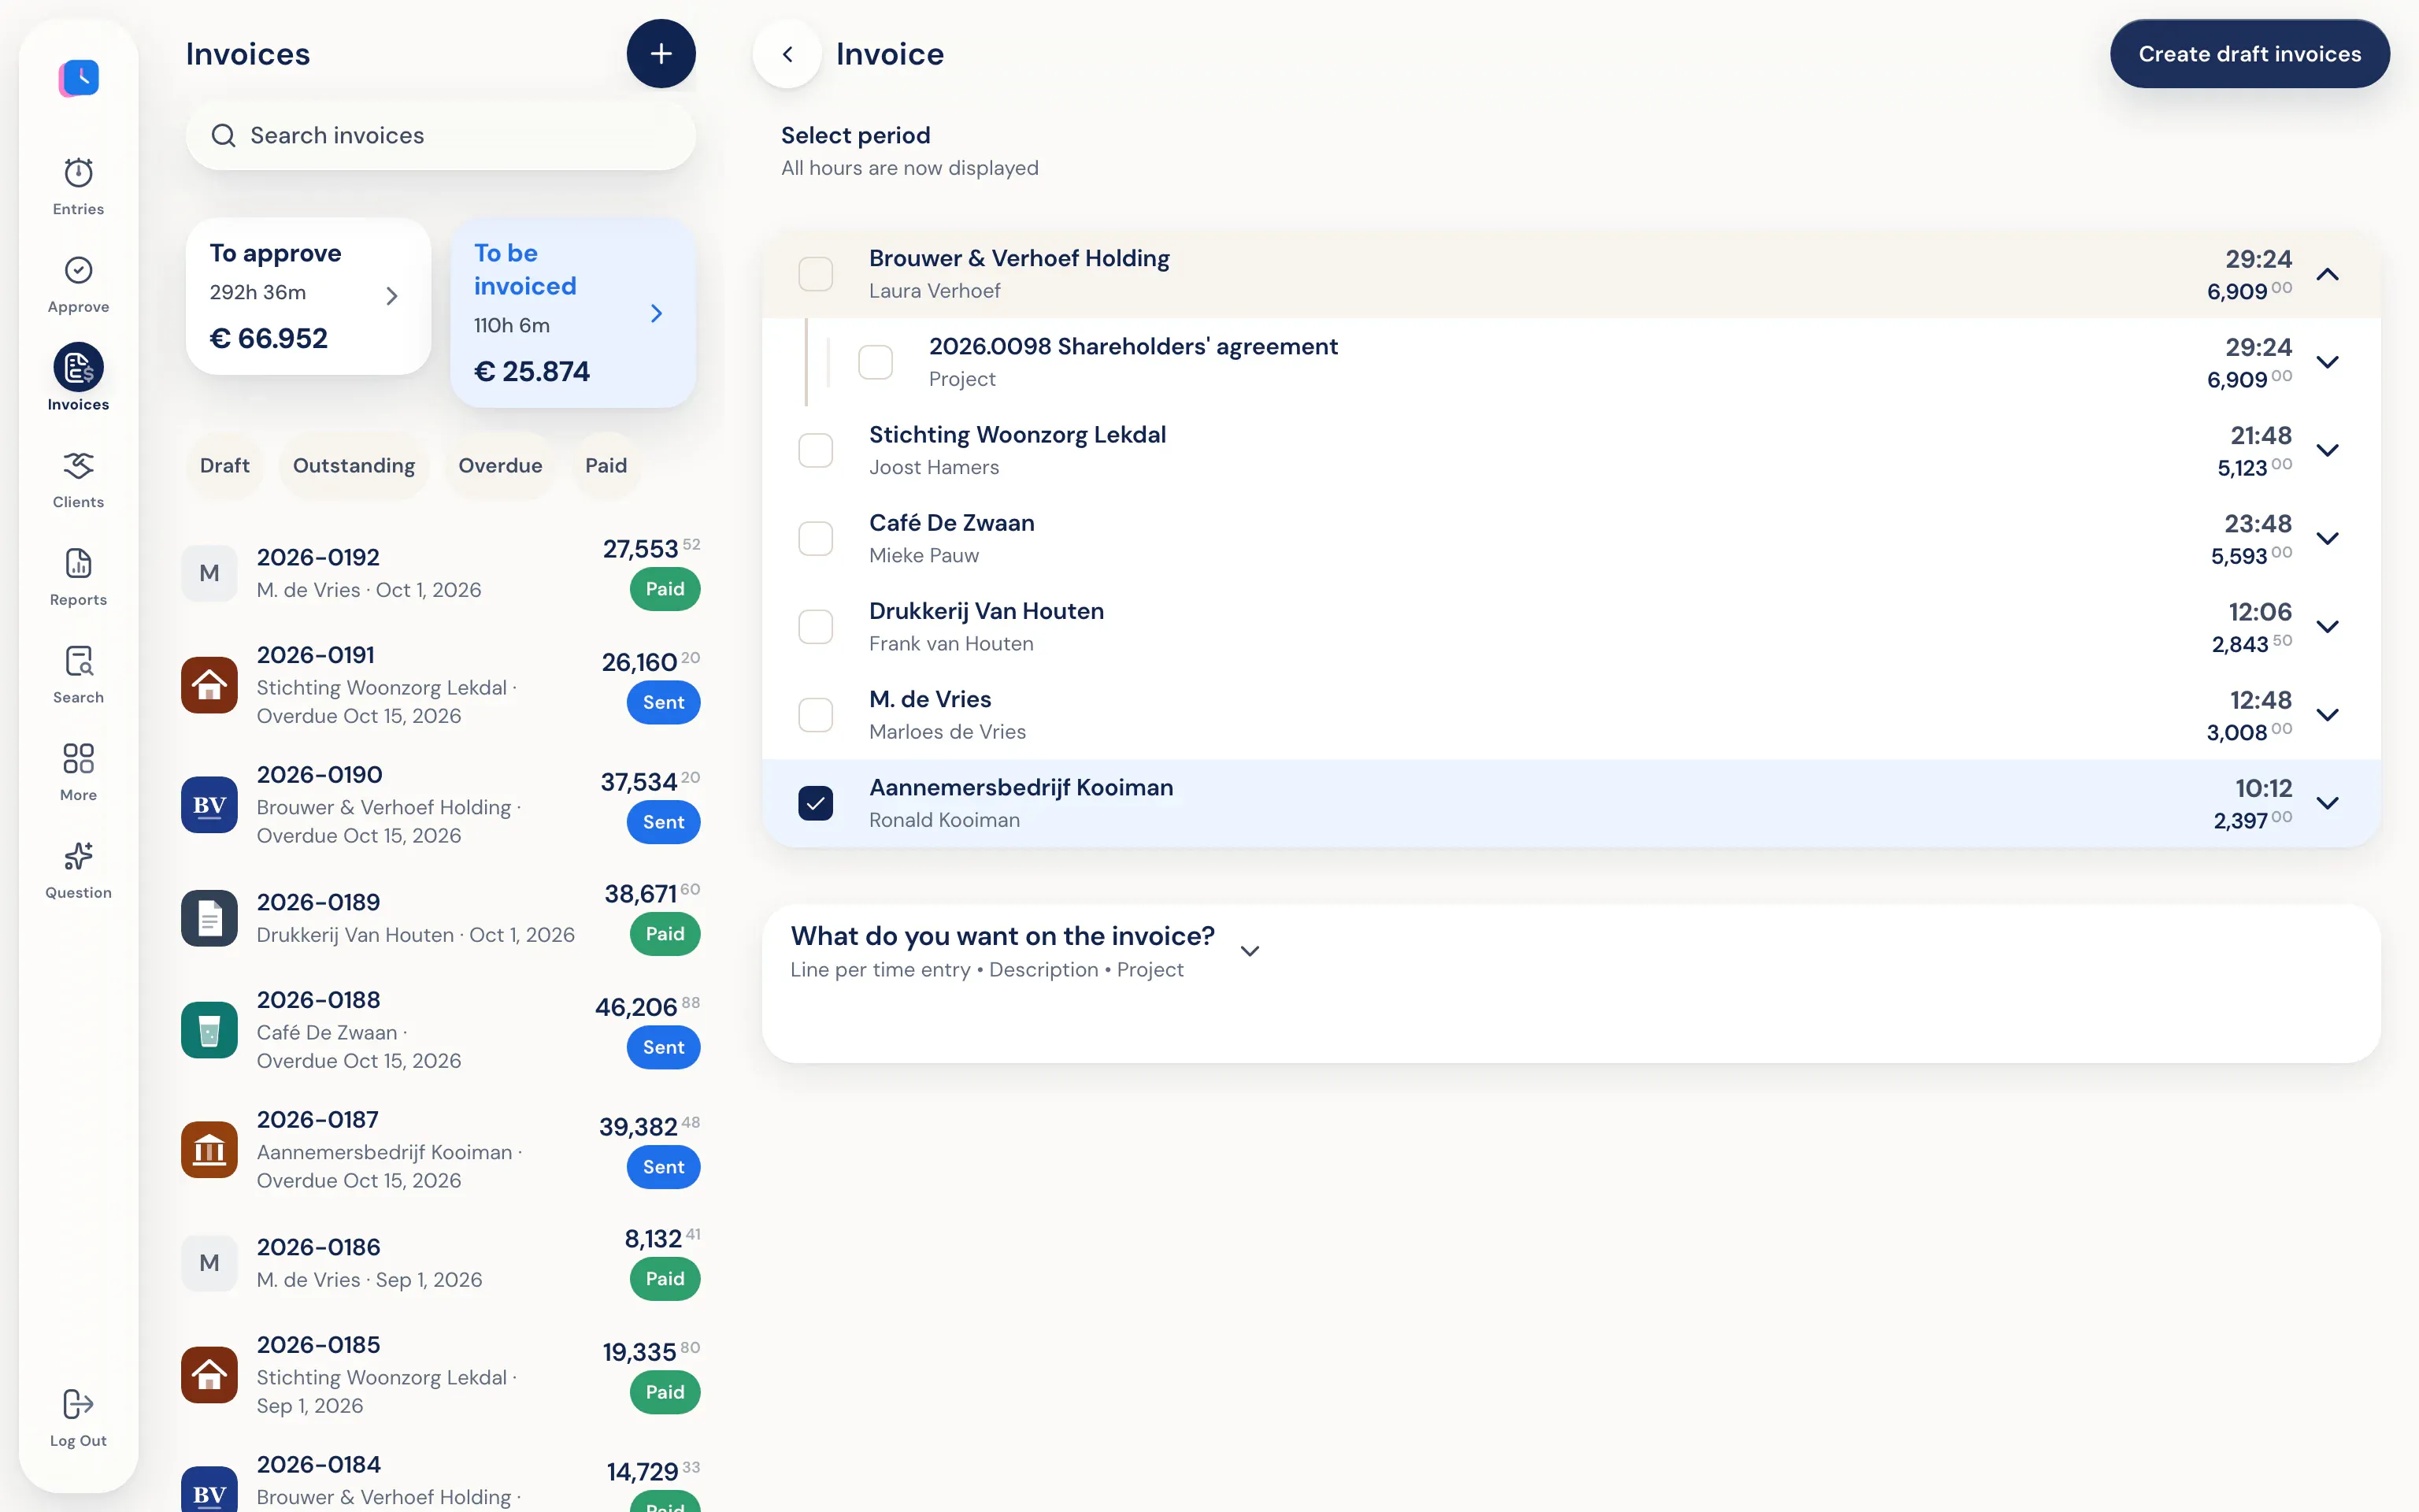Open invoice 2026-0192 in the list
The image size is (2419, 1512).
pos(441,573)
